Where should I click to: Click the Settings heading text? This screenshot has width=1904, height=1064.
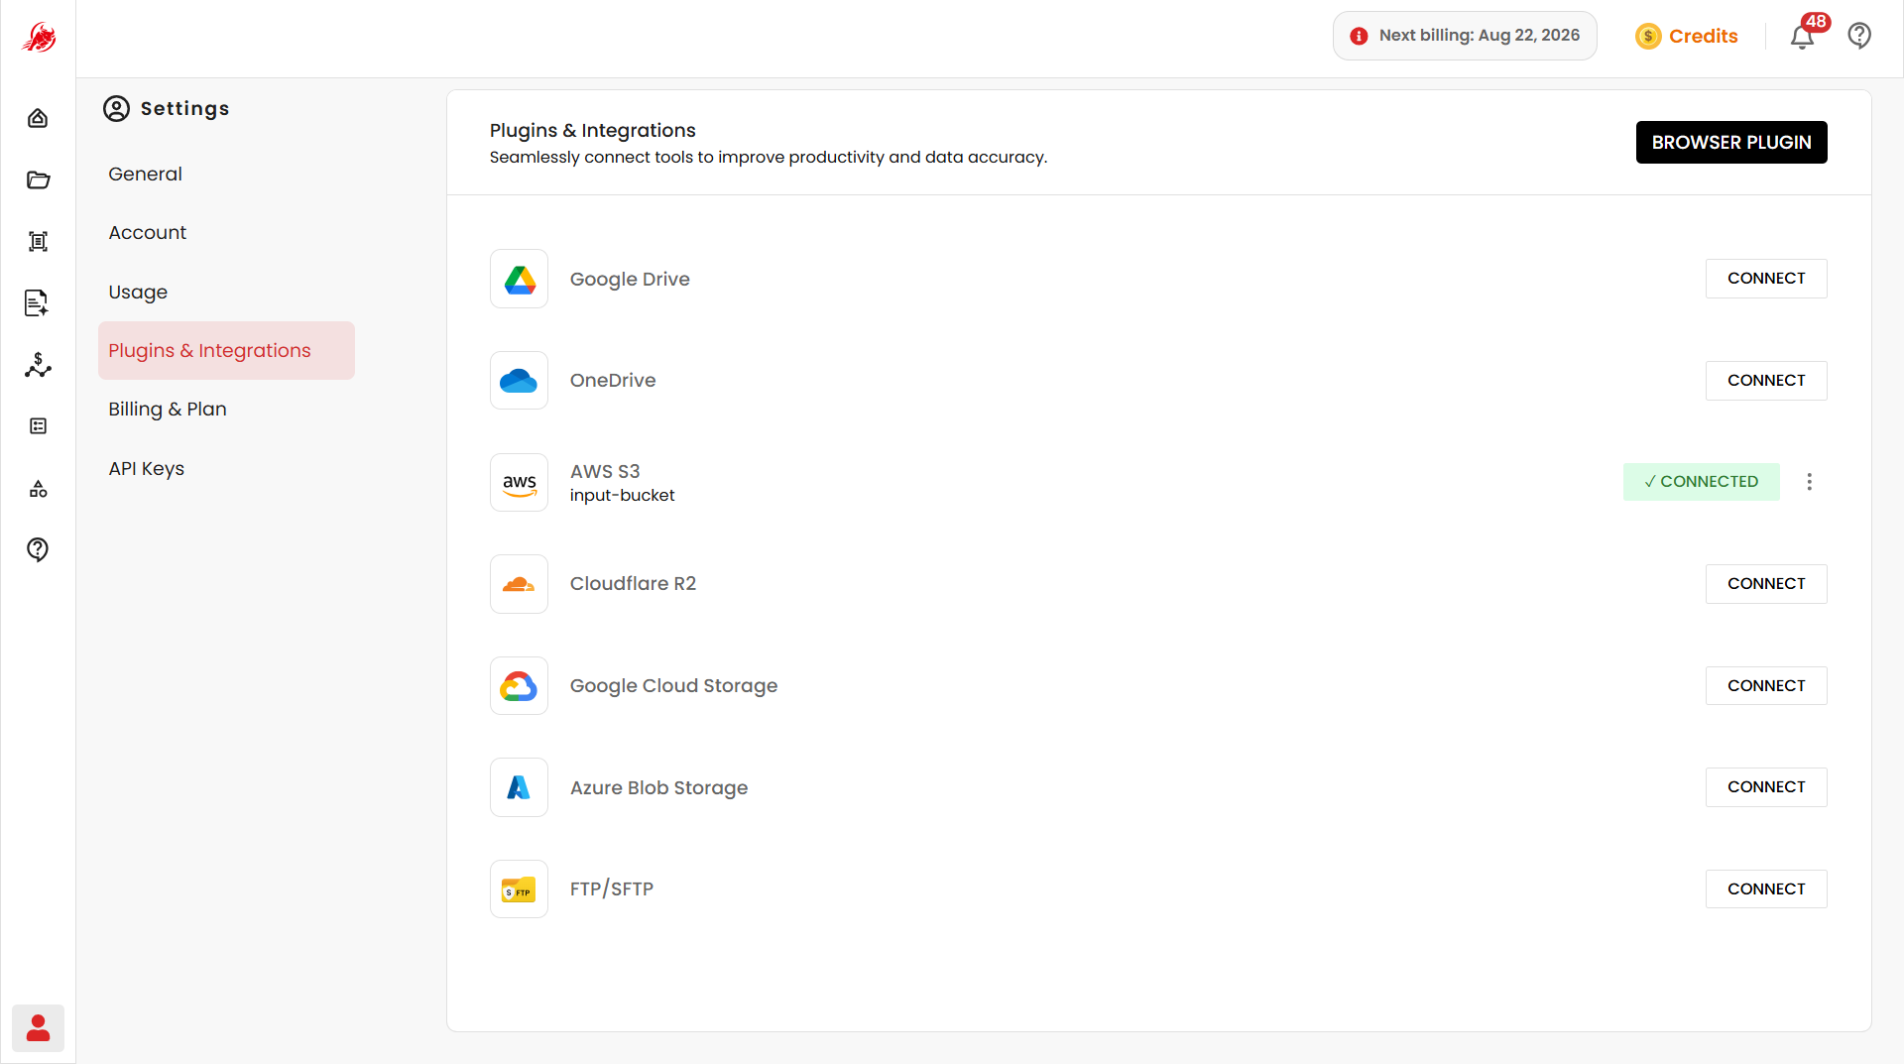[184, 108]
